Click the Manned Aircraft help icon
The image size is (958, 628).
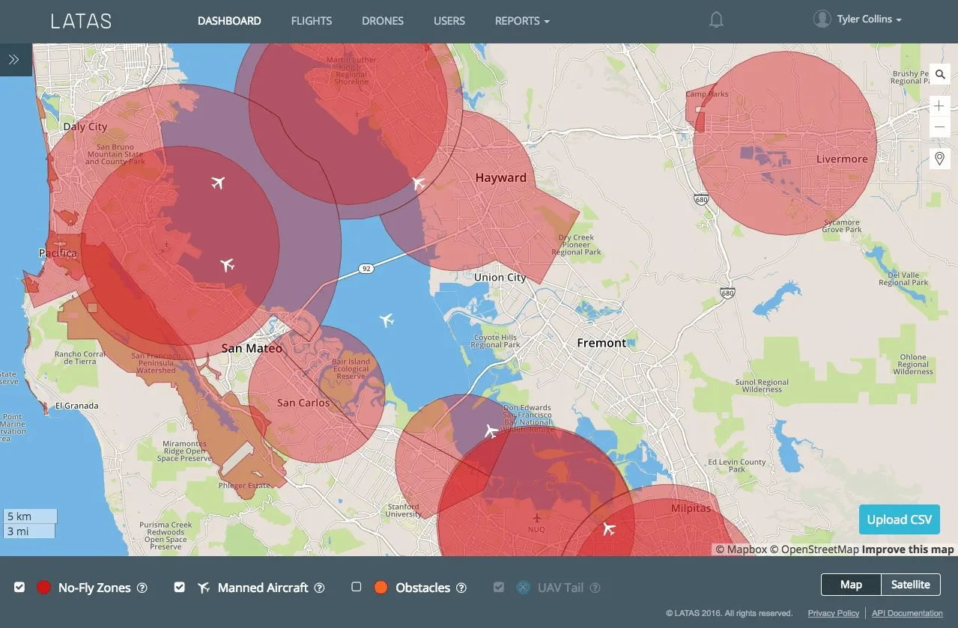tap(320, 588)
